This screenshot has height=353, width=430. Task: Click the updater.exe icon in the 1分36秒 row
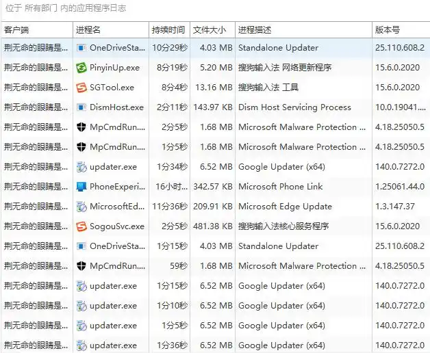pyautogui.click(x=81, y=345)
